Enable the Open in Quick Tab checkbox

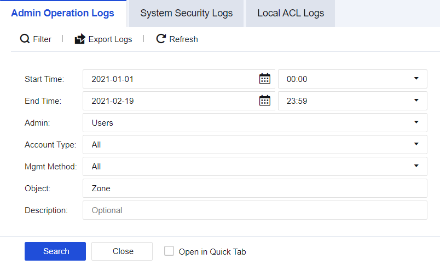(169, 251)
